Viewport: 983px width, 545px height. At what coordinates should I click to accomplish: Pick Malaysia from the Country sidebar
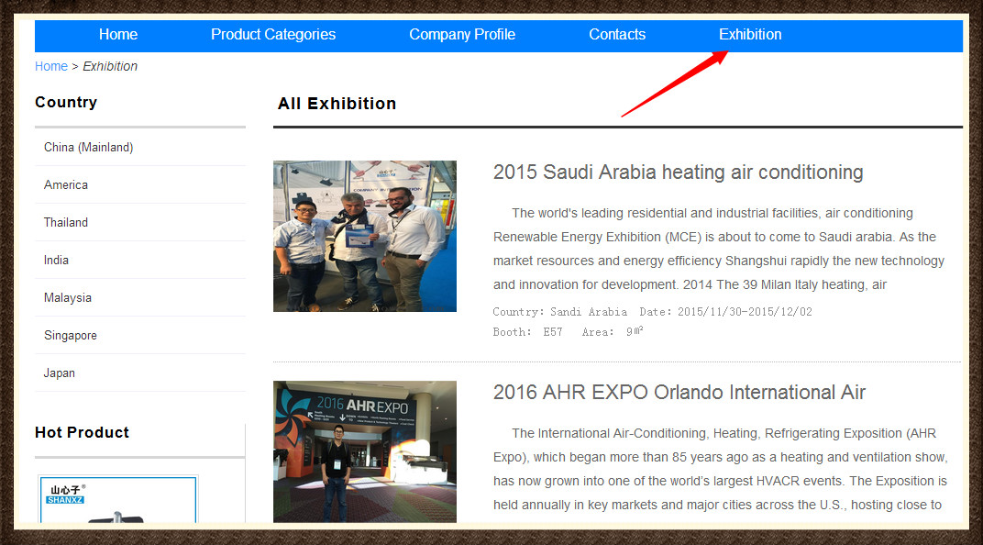click(68, 298)
